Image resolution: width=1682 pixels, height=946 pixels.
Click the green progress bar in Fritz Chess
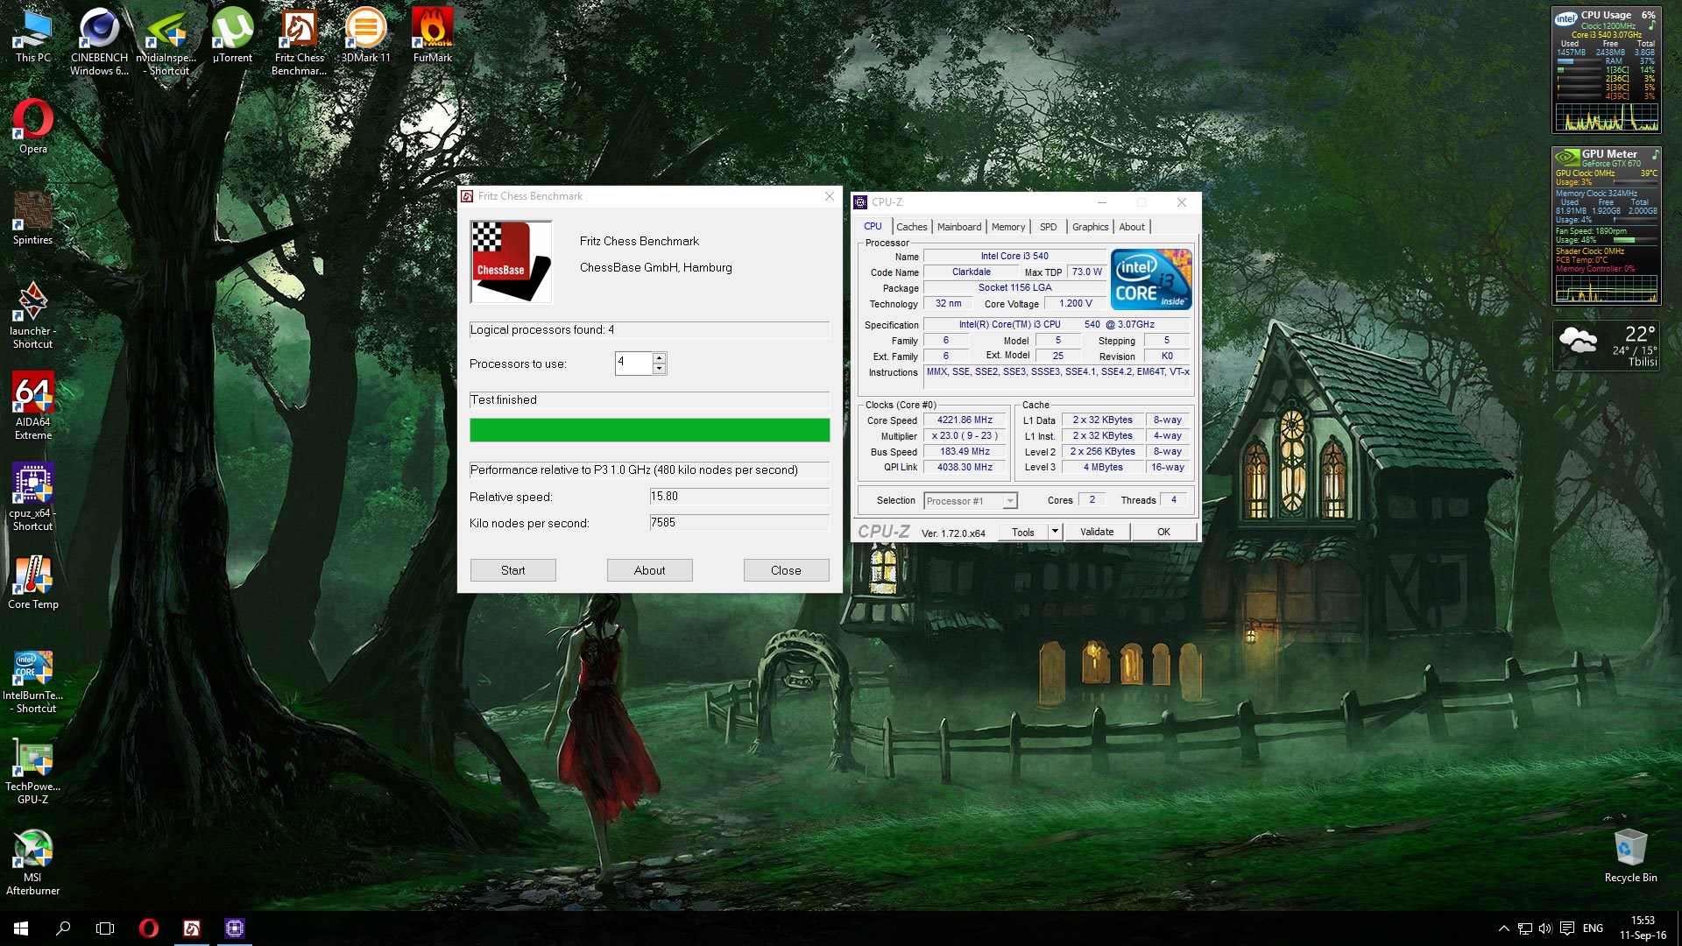(x=649, y=430)
